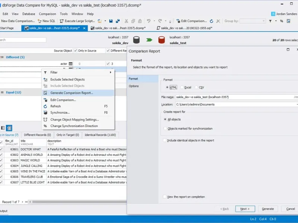This screenshot has width=298, height=223.
Task: Enable Include identical objects in the report
Action: click(165, 140)
